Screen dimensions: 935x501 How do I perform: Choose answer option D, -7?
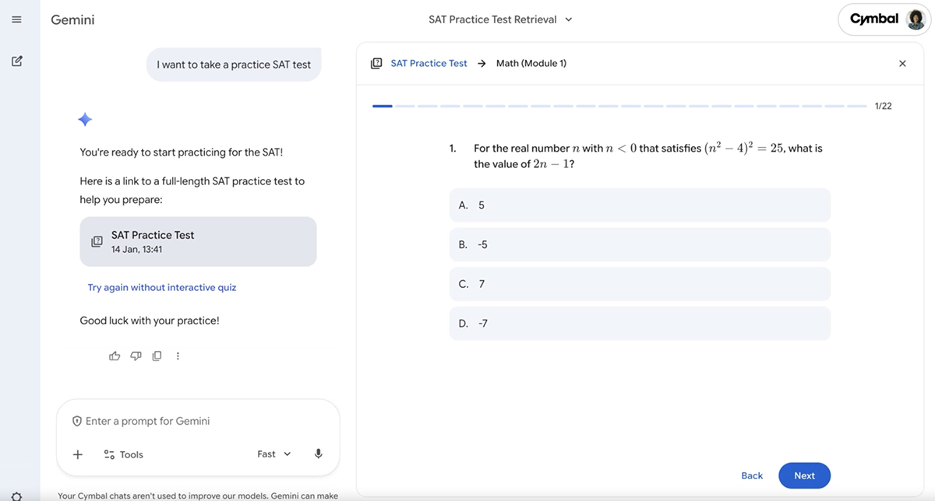click(x=639, y=323)
